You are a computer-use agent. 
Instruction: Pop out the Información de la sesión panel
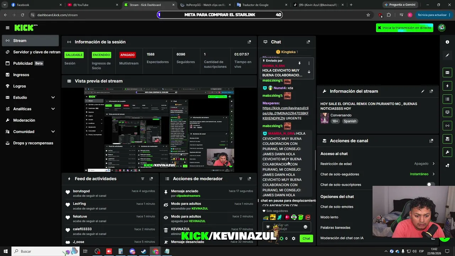point(249,42)
